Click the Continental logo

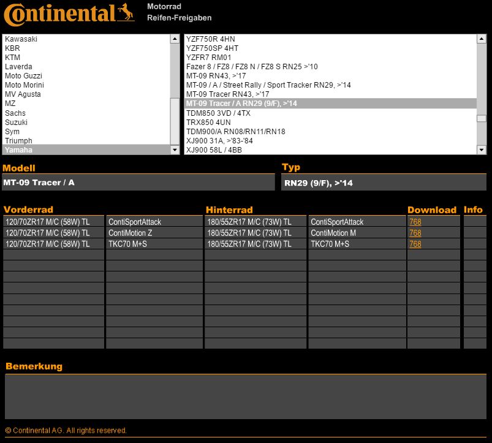(x=69, y=13)
